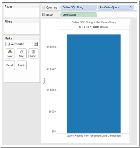Image resolution: width=140 pixels, height=148 pixels.
Task: Click Query Results from refreshed Data Connection label
Action: pyautogui.click(x=94, y=136)
